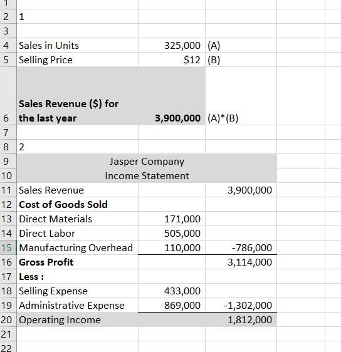Select the 1,812,000 operating income value
The width and height of the screenshot is (341, 352).
tap(241, 319)
